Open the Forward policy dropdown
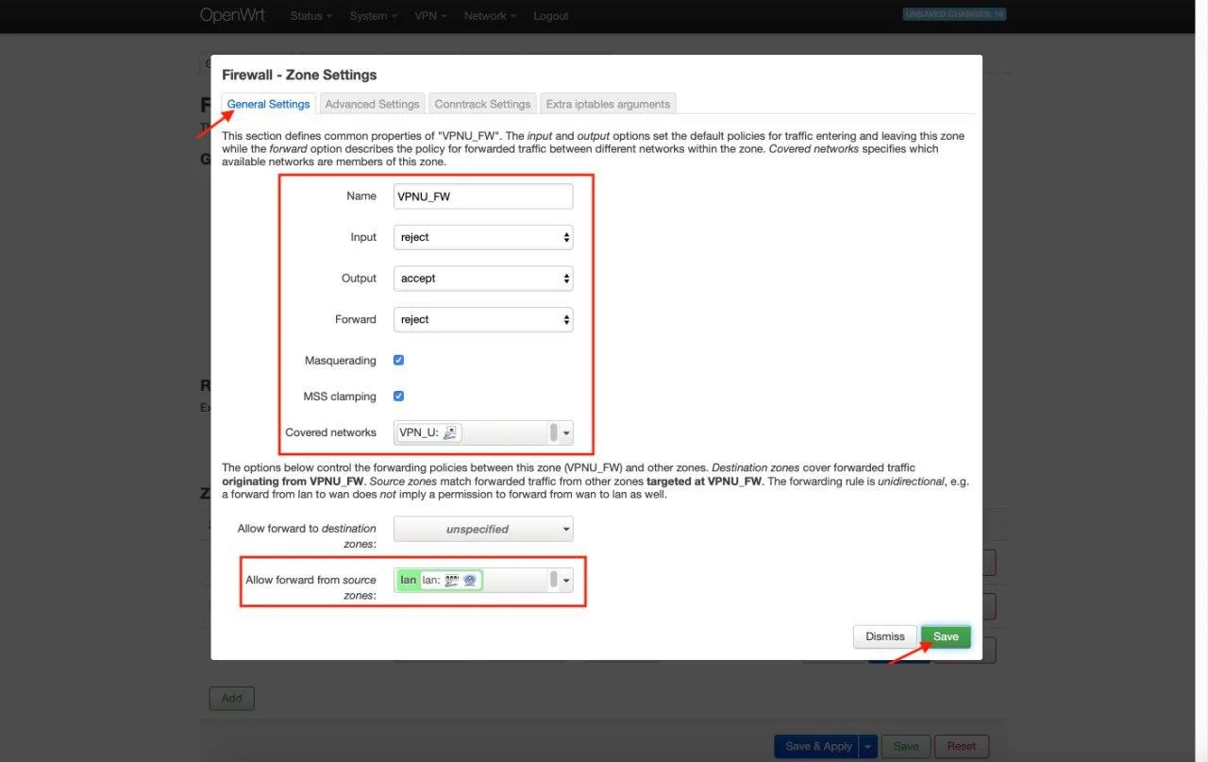 click(482, 320)
